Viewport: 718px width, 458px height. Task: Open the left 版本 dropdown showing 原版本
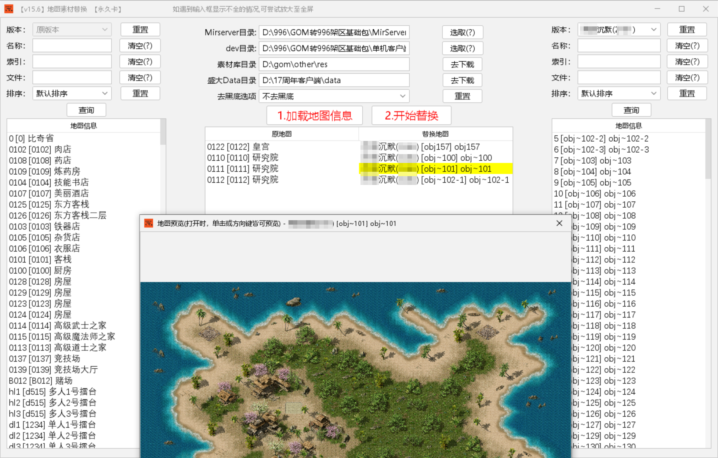pos(72,30)
